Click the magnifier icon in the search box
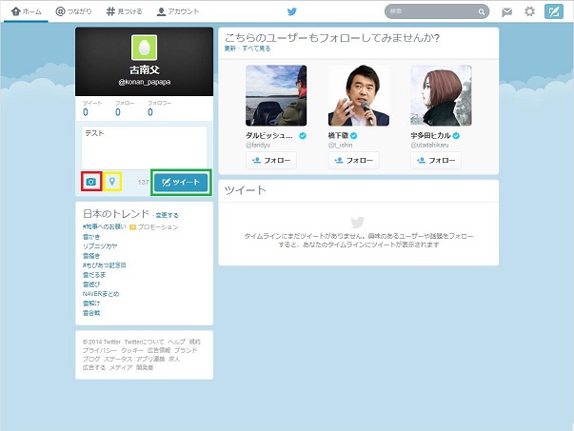Viewport: 574px width, 431px height. [482, 12]
